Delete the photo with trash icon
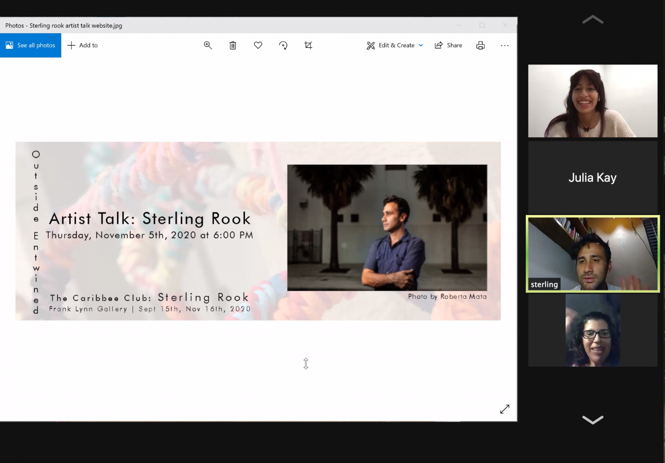Image resolution: width=665 pixels, height=463 pixels. pyautogui.click(x=233, y=45)
